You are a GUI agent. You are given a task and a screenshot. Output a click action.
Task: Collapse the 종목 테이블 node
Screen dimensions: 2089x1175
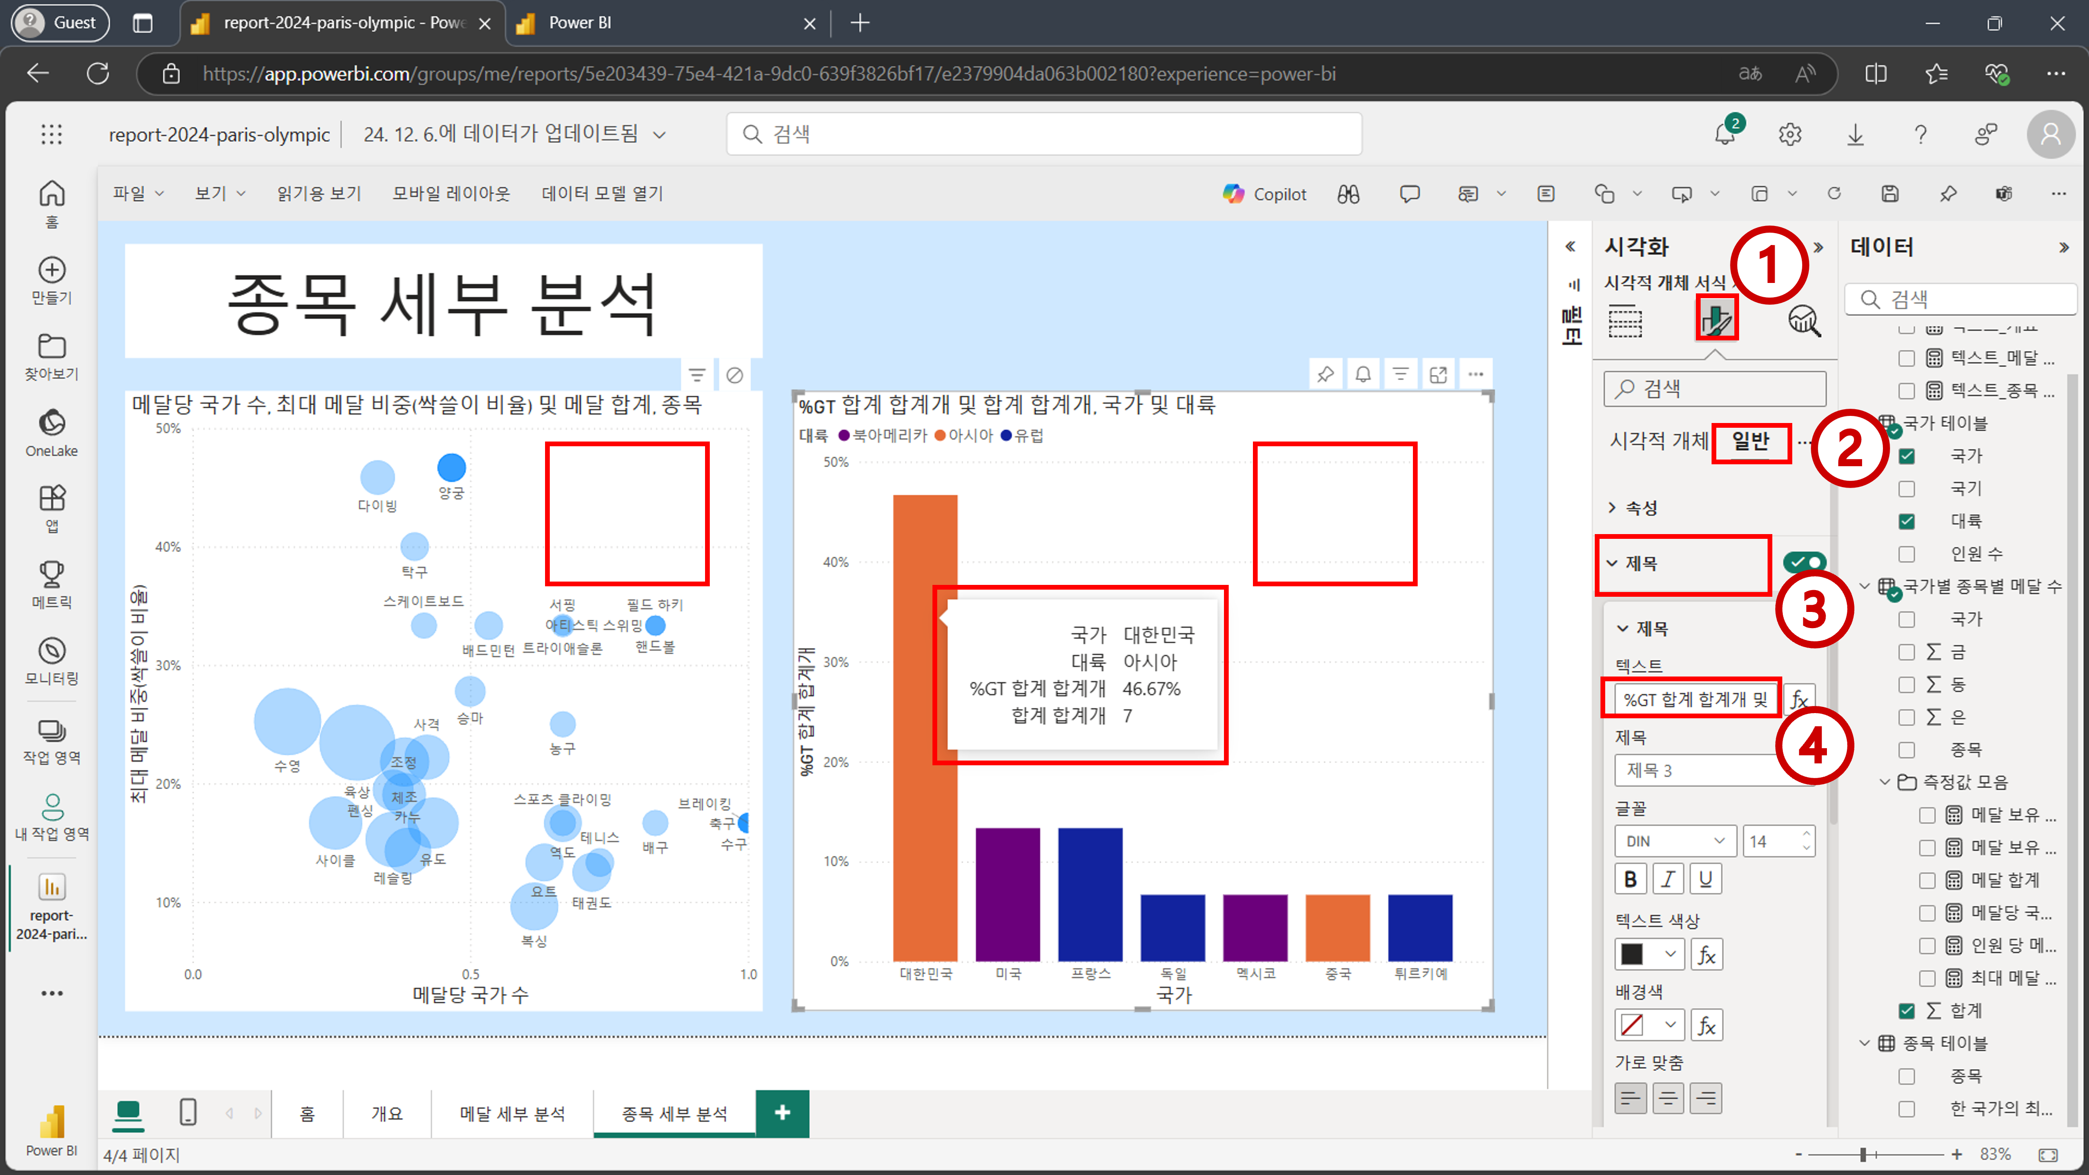tap(1863, 1043)
